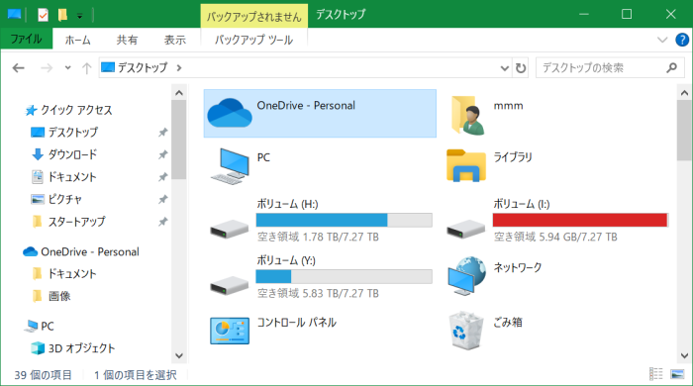693x386 pixels.
Task: Open the ライブラリ folder icon
Action: pos(466,165)
